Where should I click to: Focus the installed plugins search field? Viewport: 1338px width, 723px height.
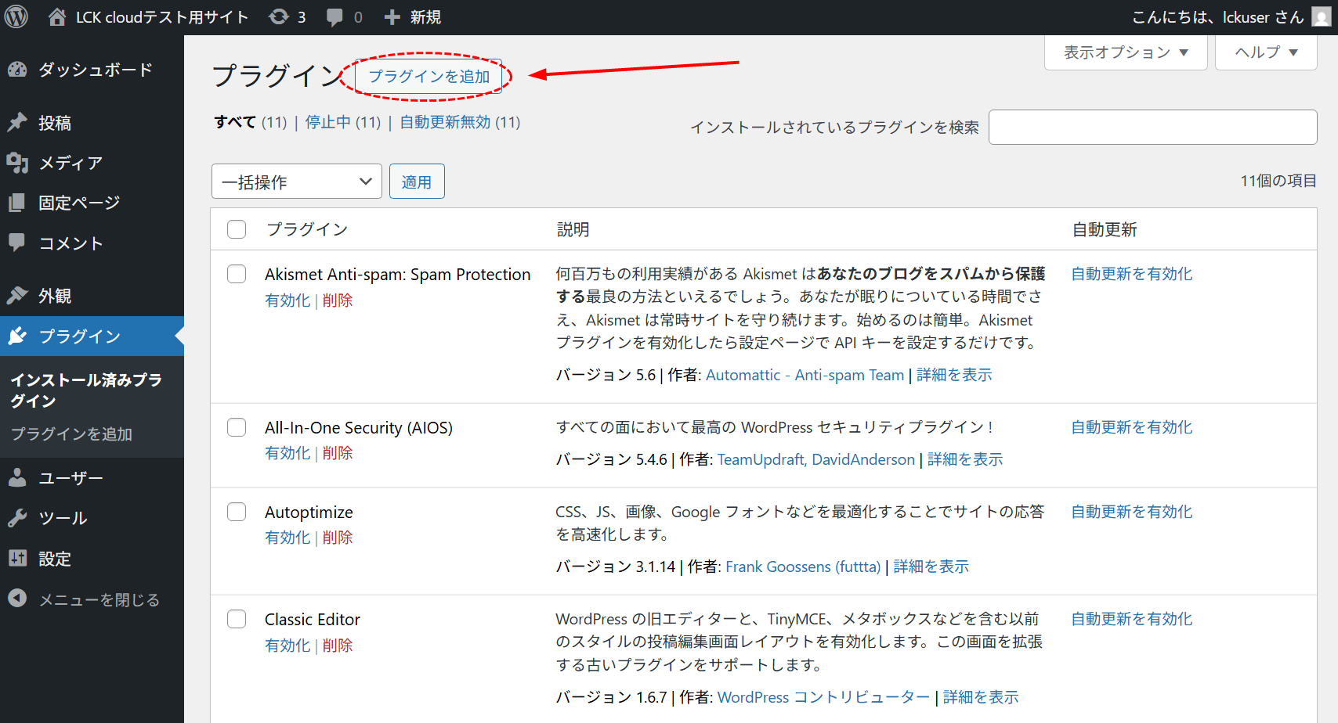click(1152, 128)
